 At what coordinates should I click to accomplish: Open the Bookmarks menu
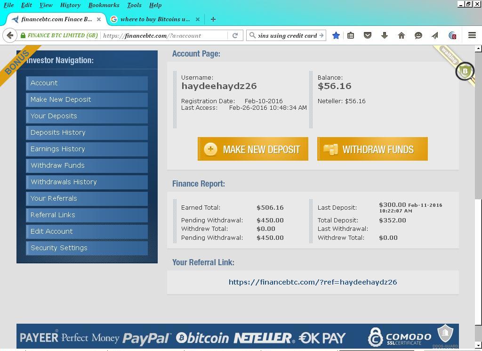click(x=104, y=5)
